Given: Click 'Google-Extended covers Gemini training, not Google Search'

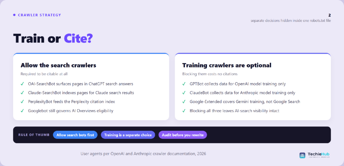Looking at the screenshot, I should pos(245,102).
